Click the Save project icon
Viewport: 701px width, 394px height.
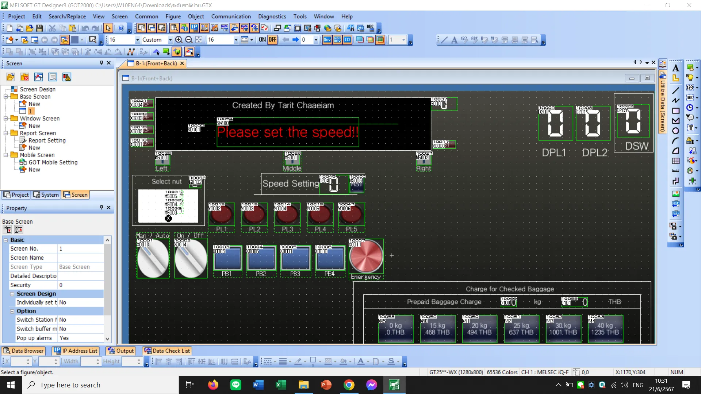[39, 28]
